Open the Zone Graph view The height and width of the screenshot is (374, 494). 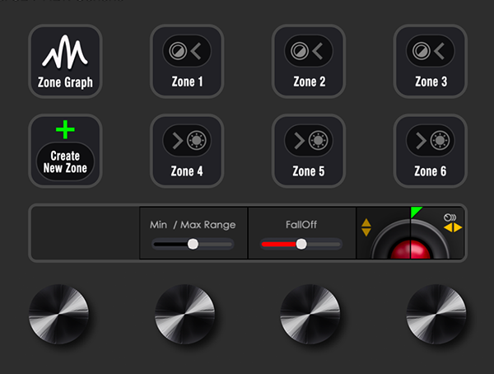(65, 61)
